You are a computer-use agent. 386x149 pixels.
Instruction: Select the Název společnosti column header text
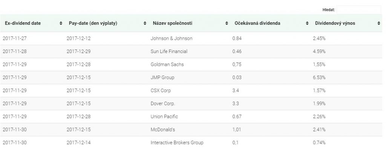[x=173, y=23]
